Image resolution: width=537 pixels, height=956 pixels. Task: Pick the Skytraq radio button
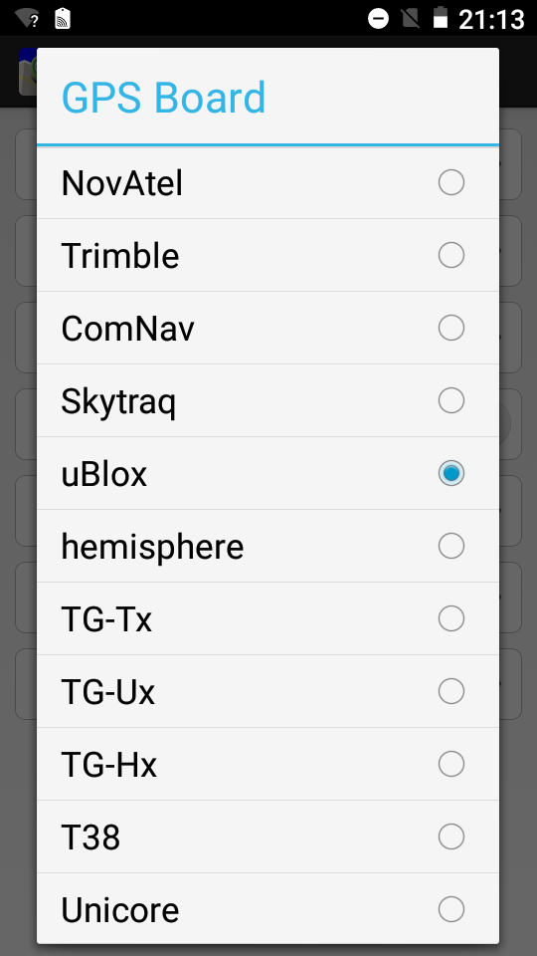point(451,400)
